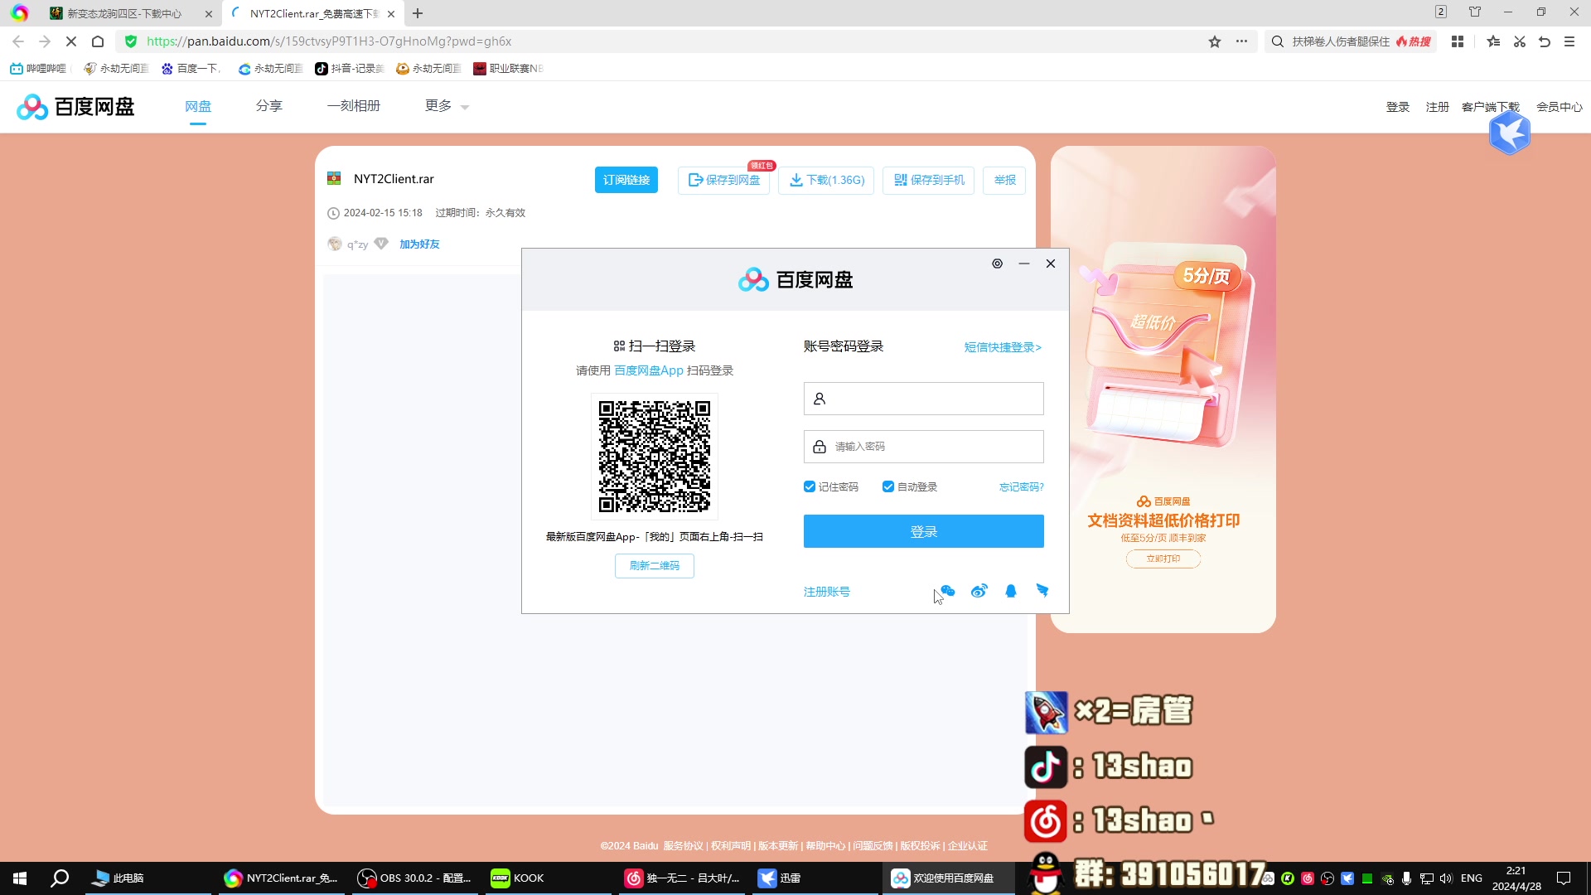Viewport: 1591px width, 895px height.
Task: Toggle the 记住密码 checkbox
Action: (x=810, y=486)
